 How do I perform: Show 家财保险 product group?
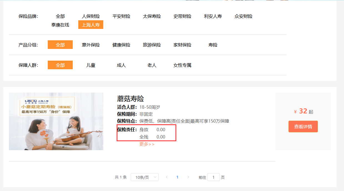(x=182, y=45)
